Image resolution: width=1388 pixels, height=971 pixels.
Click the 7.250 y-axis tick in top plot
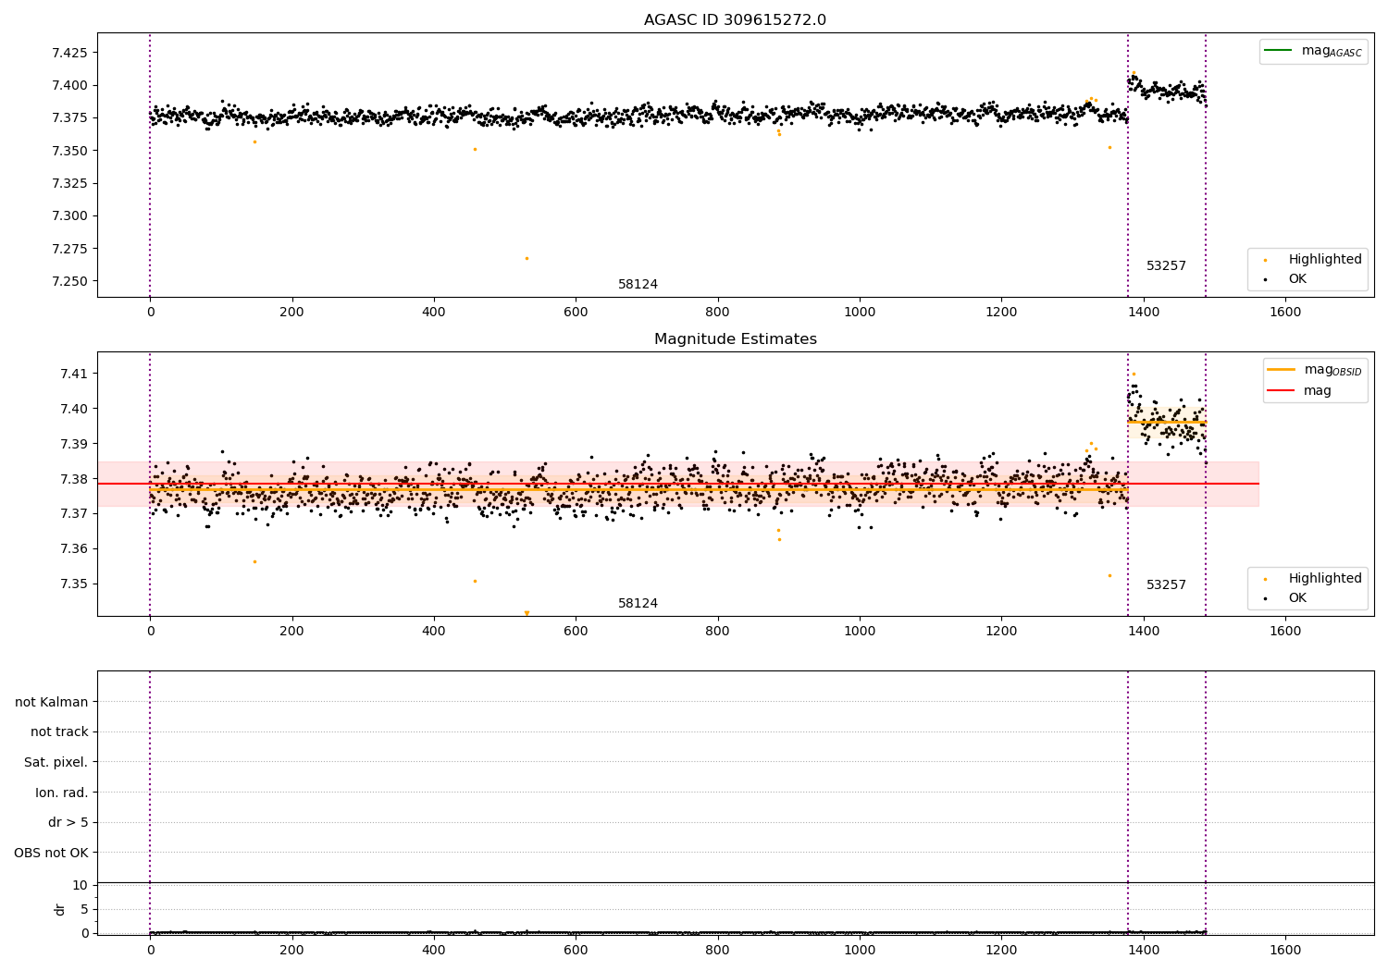tap(69, 281)
